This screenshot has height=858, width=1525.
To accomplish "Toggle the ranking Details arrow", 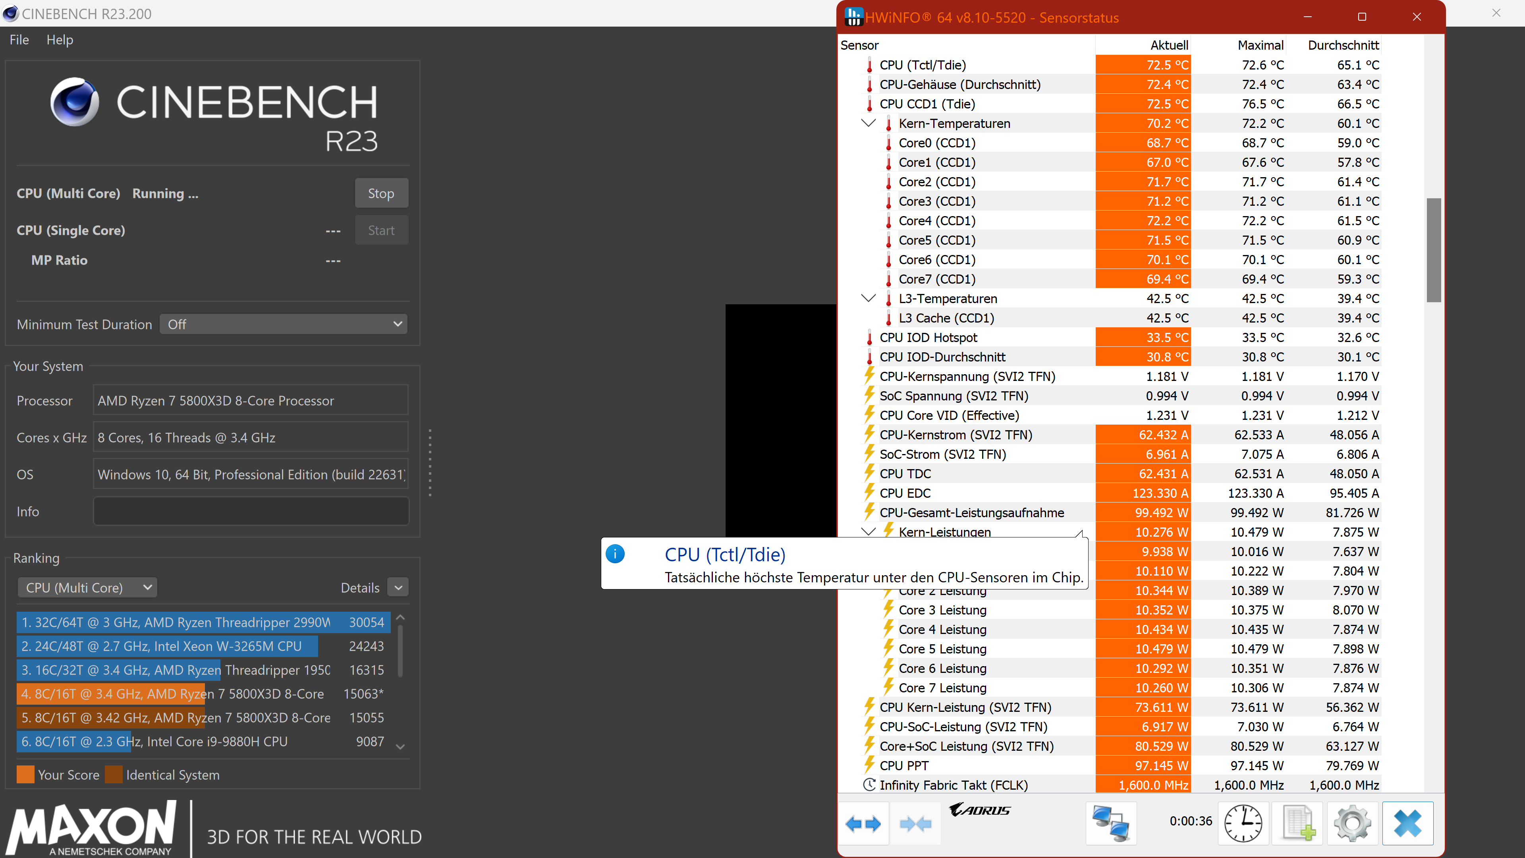I will (398, 587).
